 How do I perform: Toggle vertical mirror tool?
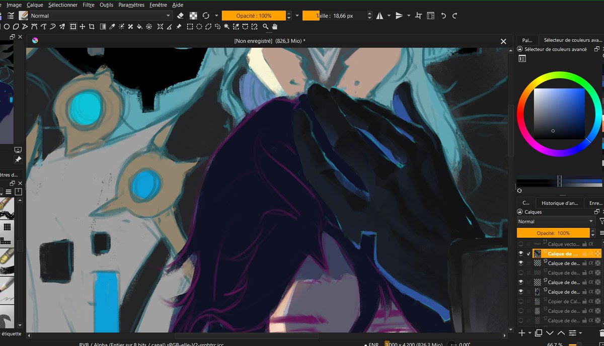point(399,16)
